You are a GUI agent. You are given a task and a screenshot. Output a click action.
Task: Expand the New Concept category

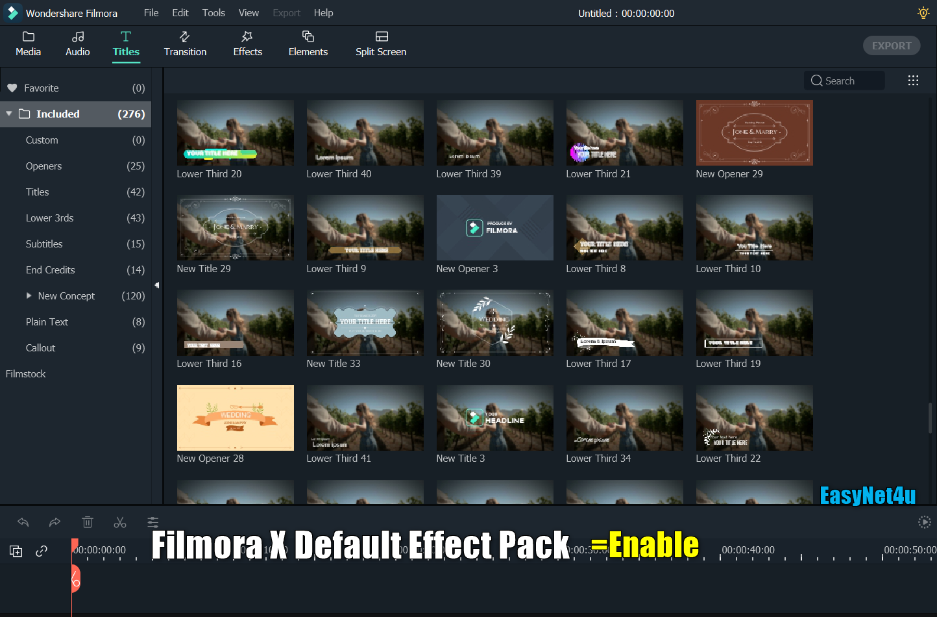coord(29,296)
